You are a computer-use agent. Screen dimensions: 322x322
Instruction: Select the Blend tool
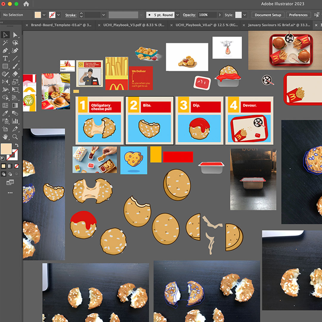[x=15, y=113]
